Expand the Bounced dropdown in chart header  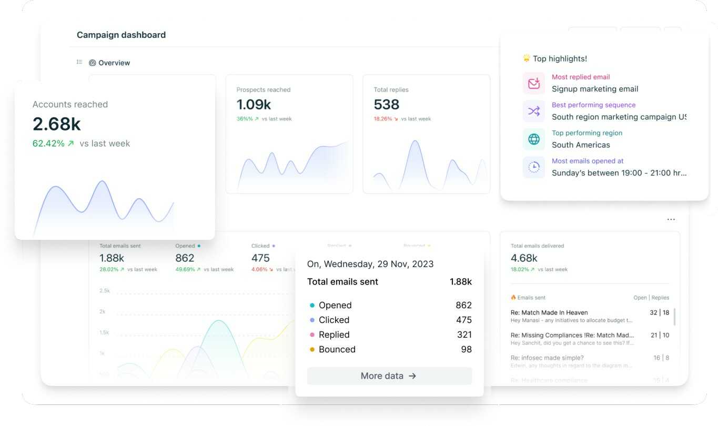coord(429,245)
